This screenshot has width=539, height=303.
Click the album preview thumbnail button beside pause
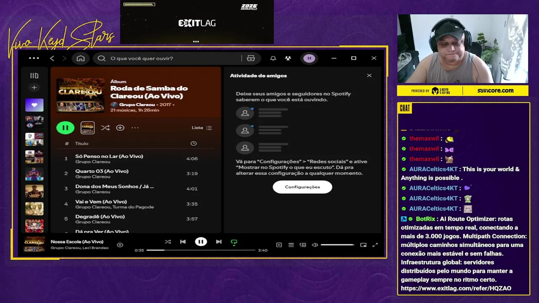tap(88, 128)
